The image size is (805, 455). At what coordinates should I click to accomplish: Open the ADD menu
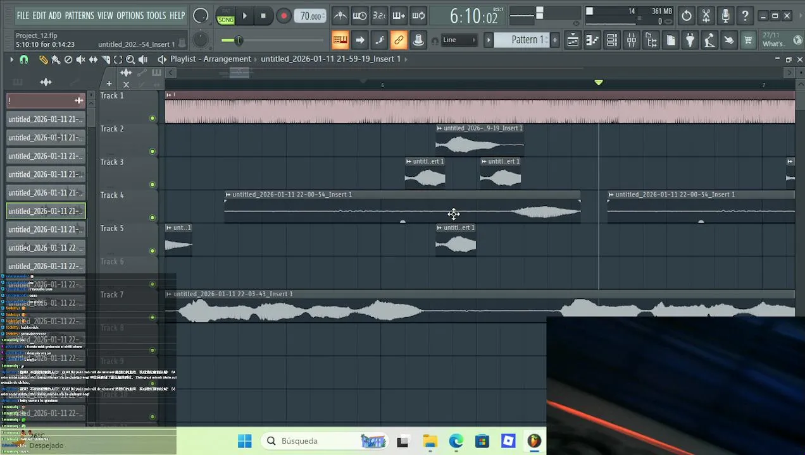[x=55, y=15]
